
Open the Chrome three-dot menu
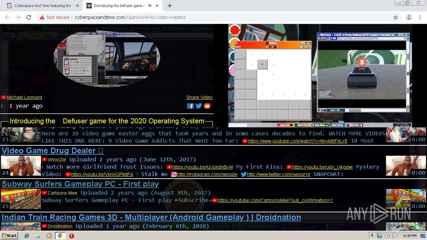point(420,17)
